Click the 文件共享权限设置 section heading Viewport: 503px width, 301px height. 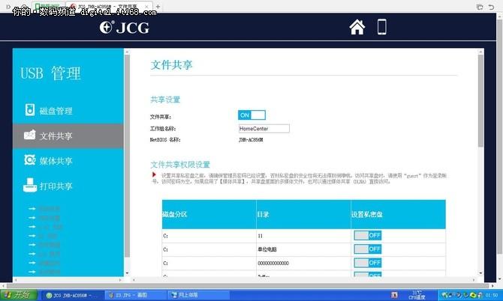[x=180, y=165]
